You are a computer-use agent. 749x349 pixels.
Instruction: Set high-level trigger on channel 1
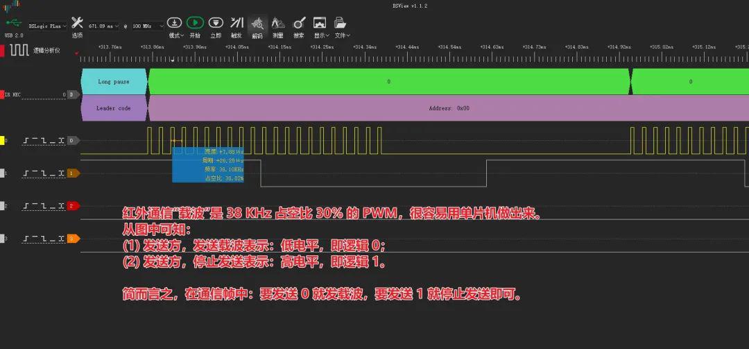[x=35, y=173]
